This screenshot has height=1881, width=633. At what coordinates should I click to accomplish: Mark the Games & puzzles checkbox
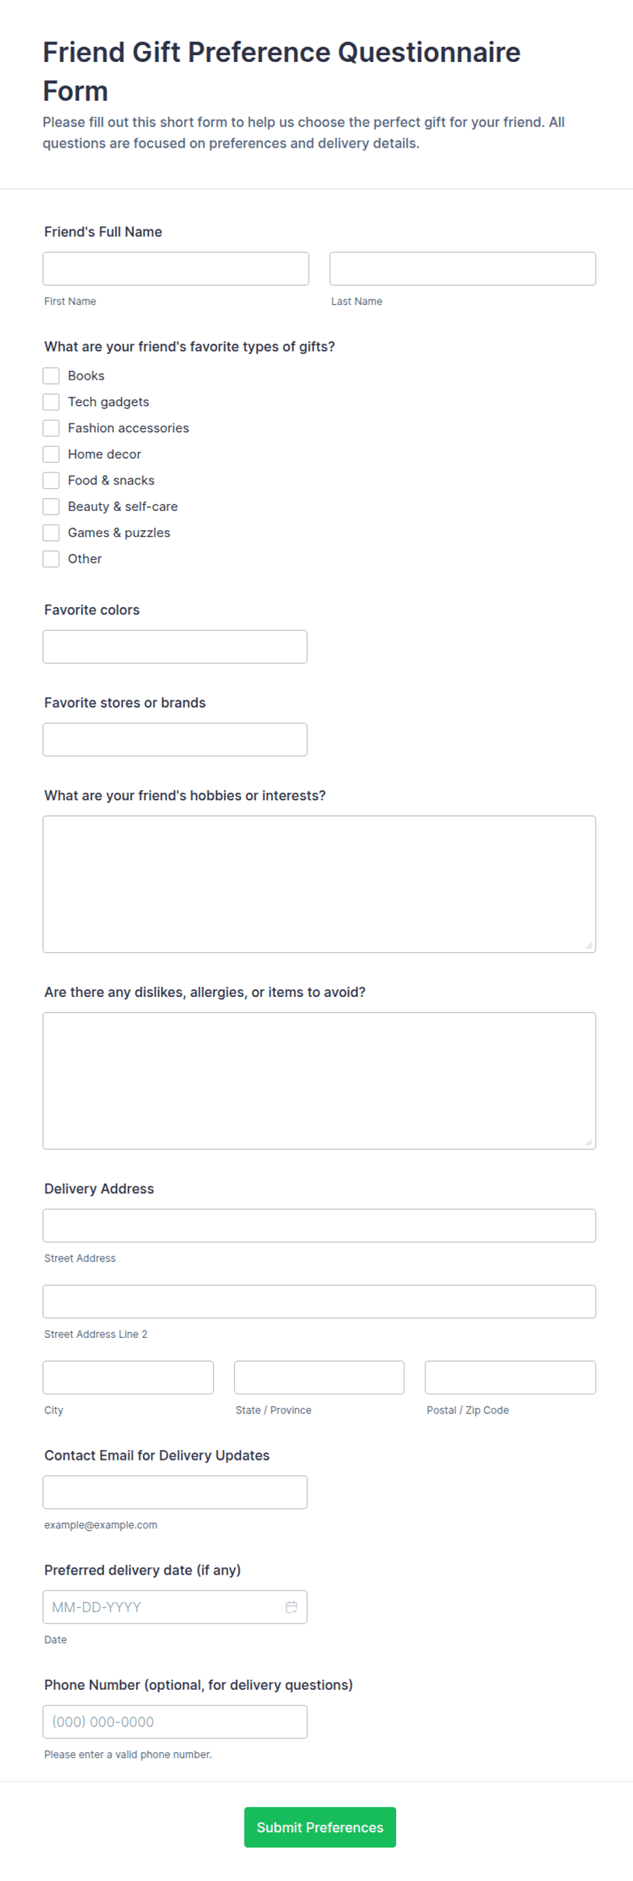[x=51, y=533]
